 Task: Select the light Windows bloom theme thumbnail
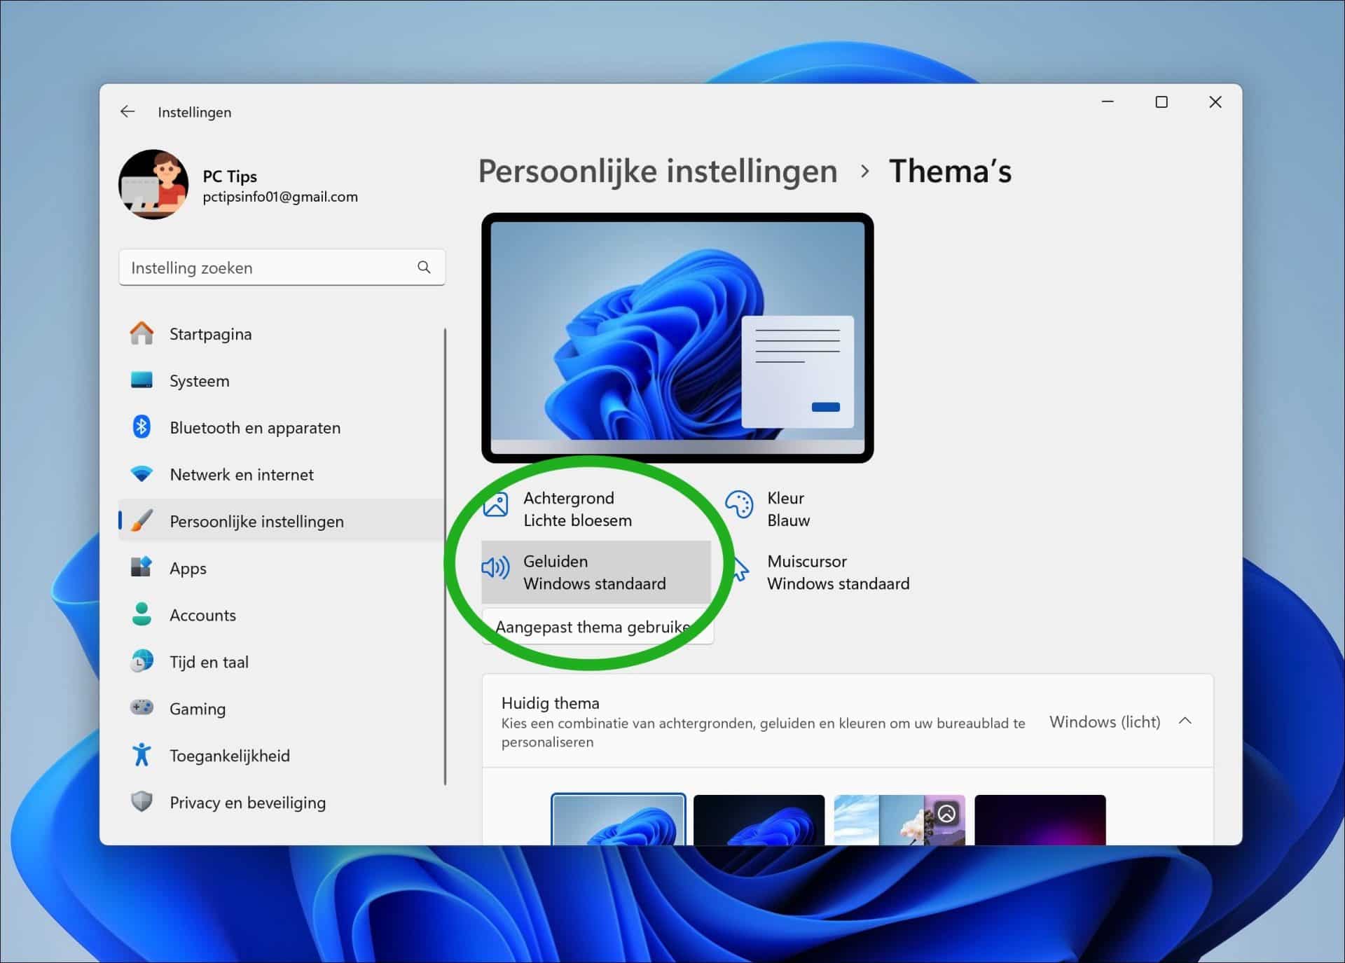tap(619, 819)
